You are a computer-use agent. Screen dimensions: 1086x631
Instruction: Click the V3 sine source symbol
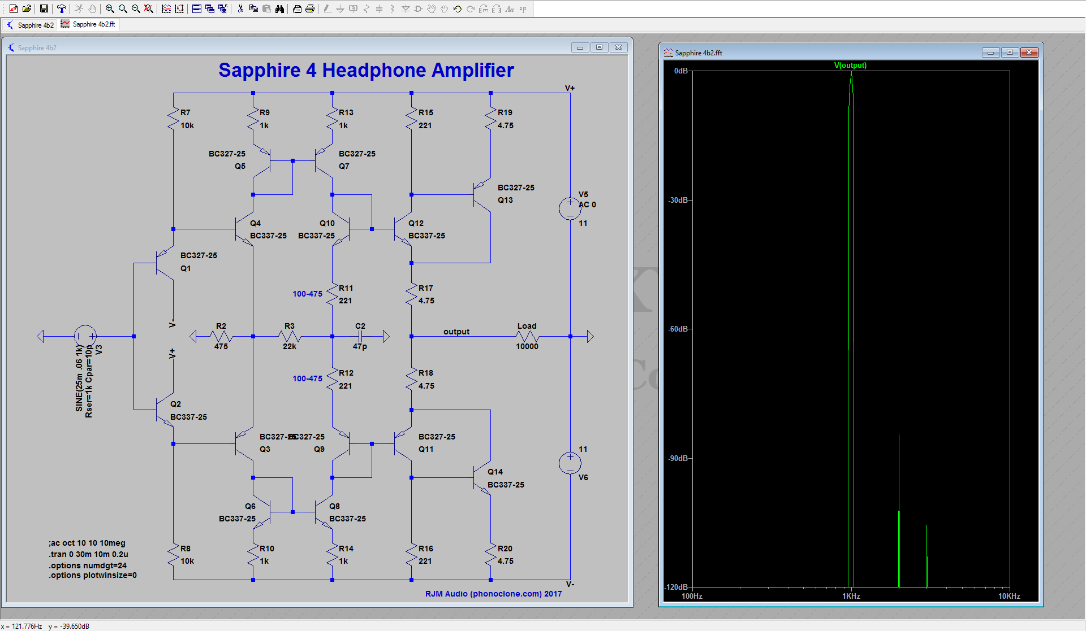85,337
